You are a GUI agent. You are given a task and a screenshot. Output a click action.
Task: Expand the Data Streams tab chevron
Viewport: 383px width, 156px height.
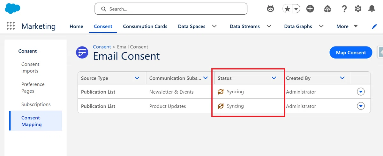click(269, 26)
